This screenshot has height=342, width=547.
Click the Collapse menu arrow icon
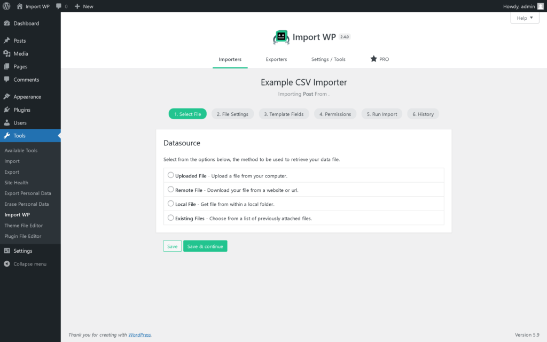coord(7,264)
